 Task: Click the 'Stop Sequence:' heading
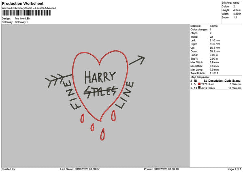click(x=200, y=77)
